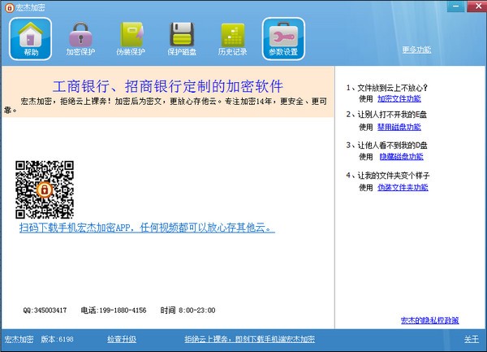487x352 pixels.
Task: Click the 伪装文件夹功能 link
Action: (x=403, y=187)
